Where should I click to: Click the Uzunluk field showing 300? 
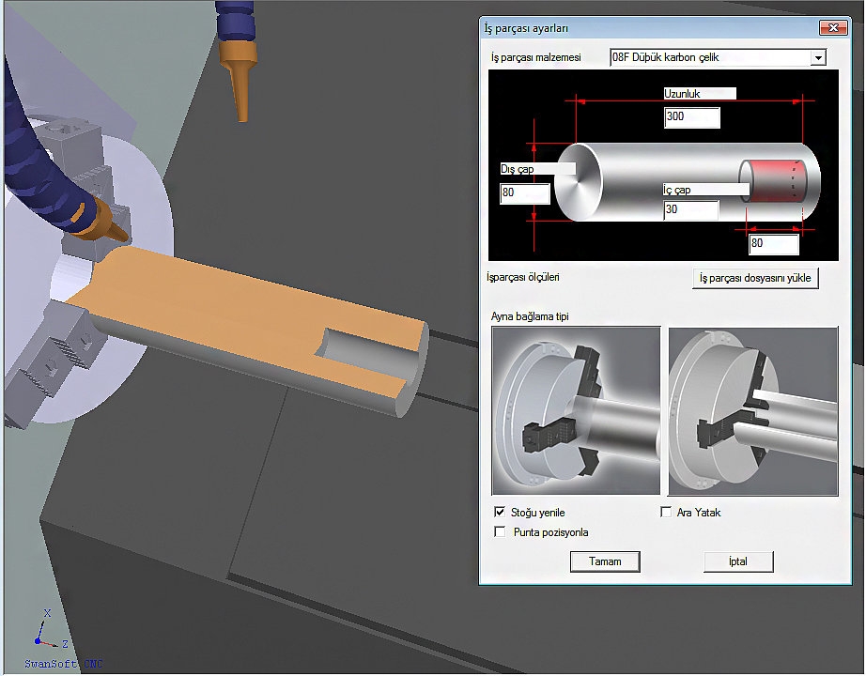point(691,117)
